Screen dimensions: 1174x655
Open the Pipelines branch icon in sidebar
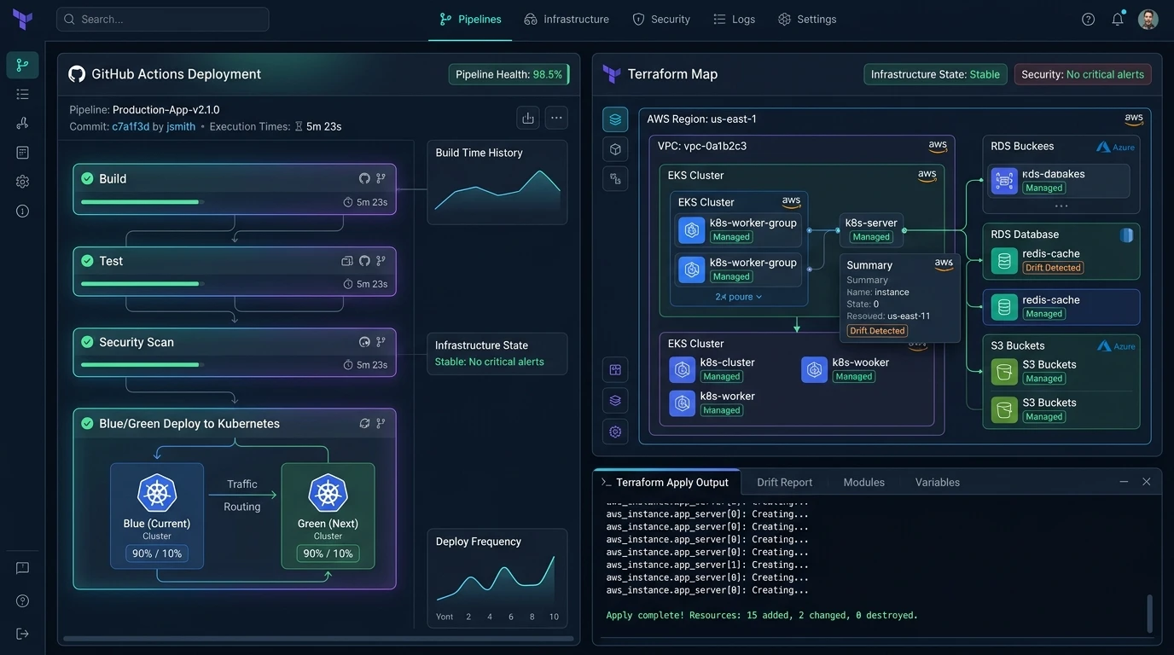(22, 65)
